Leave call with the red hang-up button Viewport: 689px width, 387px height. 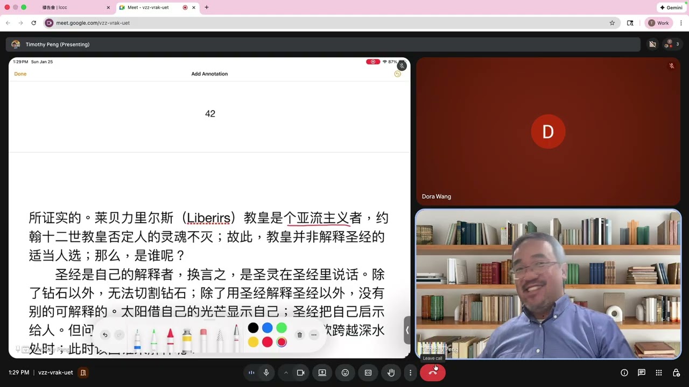pos(433,372)
